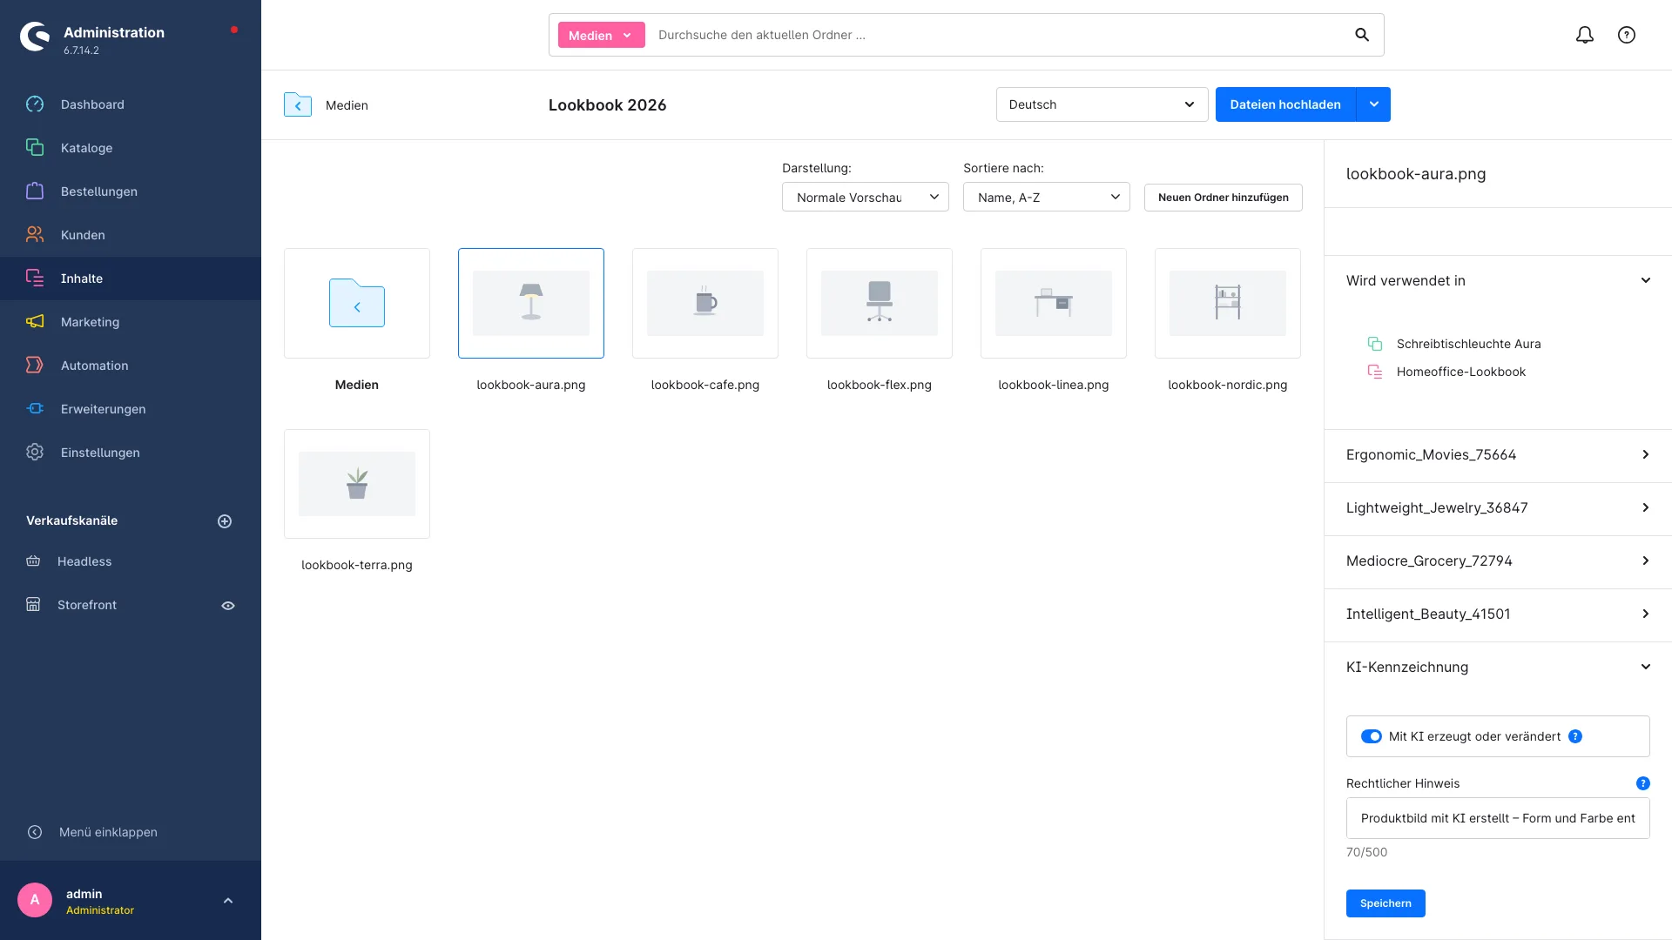Expand Lightweight_Jewelry_36847 section
Image resolution: width=1672 pixels, height=940 pixels.
tap(1498, 508)
